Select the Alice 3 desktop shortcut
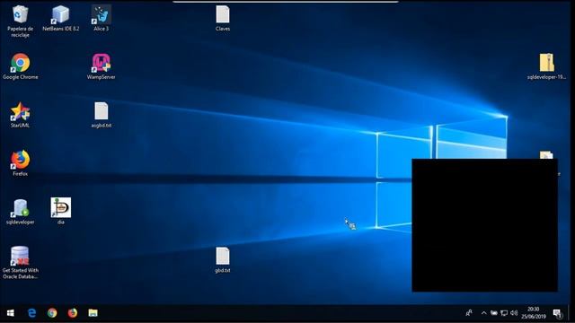 pyautogui.click(x=102, y=18)
